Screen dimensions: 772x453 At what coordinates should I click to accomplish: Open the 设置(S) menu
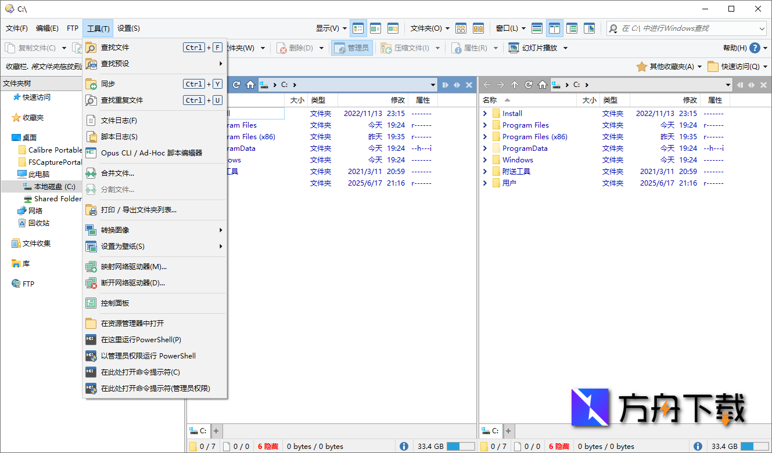[127, 28]
